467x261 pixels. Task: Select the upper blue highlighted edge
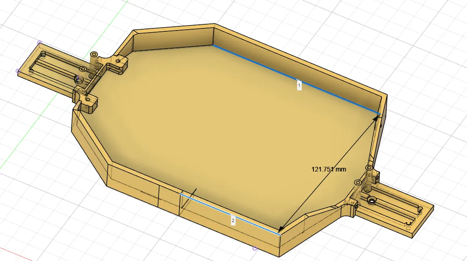pyautogui.click(x=296, y=79)
